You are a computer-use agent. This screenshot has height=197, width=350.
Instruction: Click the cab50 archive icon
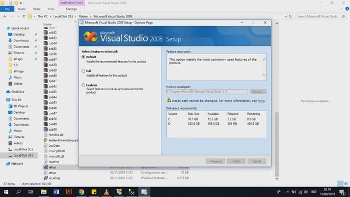(x=46, y=129)
